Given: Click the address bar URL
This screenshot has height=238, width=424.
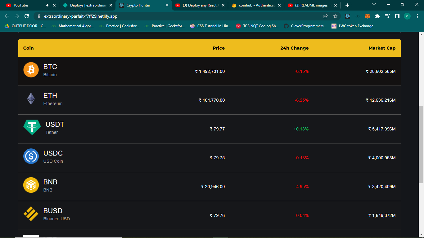Looking at the screenshot, I should click(x=81, y=16).
